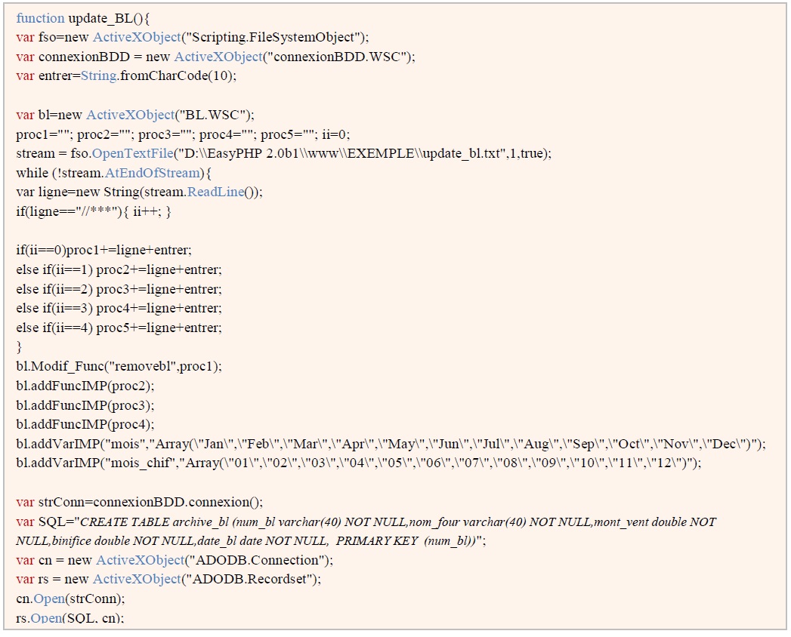The image size is (791, 637).
Task: Click the italic CREATE TABLE archive_bl text
Action: coord(152,522)
